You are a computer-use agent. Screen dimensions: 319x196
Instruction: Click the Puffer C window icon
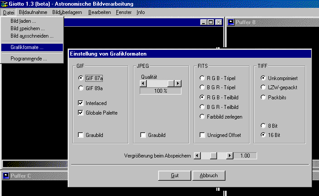[x=6, y=176]
